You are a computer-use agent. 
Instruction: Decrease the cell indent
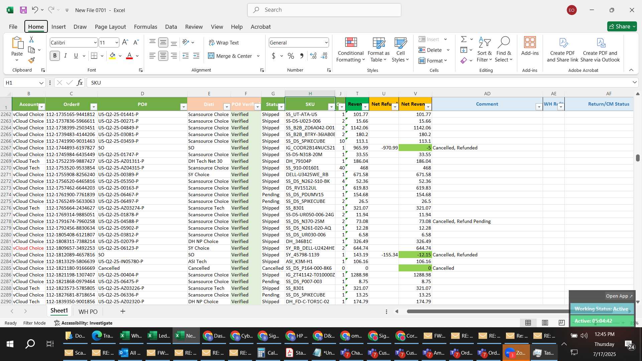point(186,56)
